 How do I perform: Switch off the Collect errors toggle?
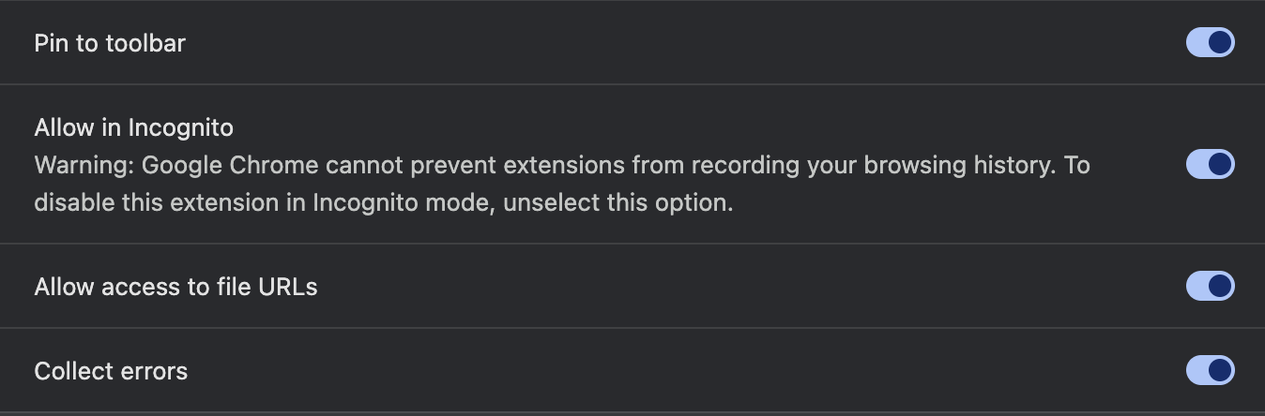[x=1210, y=370]
